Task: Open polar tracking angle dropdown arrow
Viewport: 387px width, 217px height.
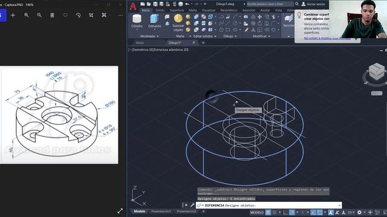Action: [297, 212]
